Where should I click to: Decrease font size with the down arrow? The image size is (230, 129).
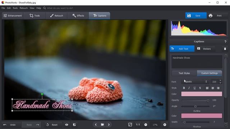click(220, 83)
